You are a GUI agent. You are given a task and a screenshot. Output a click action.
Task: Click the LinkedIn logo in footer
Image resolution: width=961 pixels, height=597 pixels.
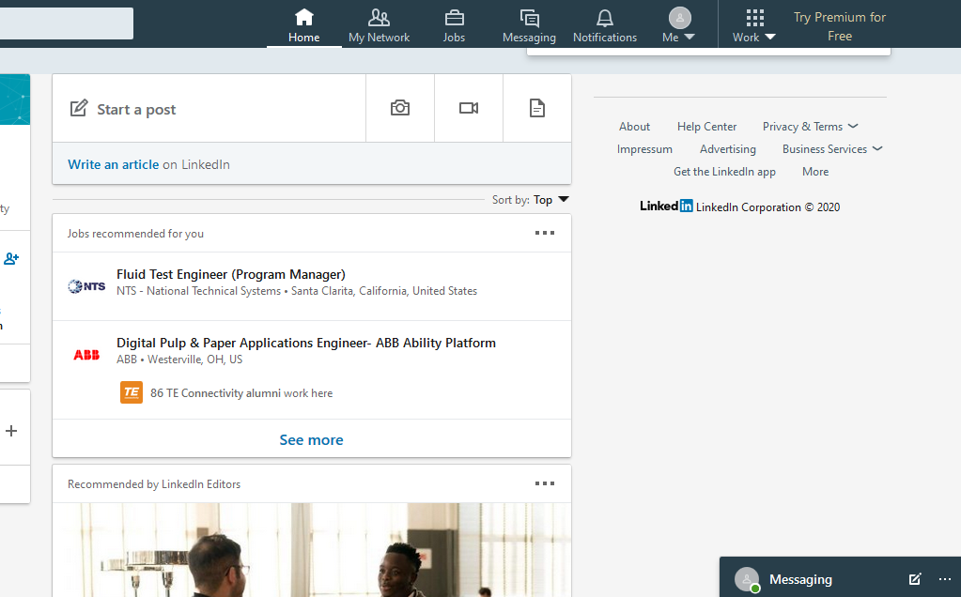point(666,206)
